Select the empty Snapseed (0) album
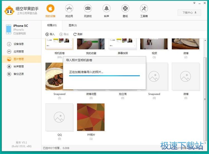209x154 pixels. (157, 77)
